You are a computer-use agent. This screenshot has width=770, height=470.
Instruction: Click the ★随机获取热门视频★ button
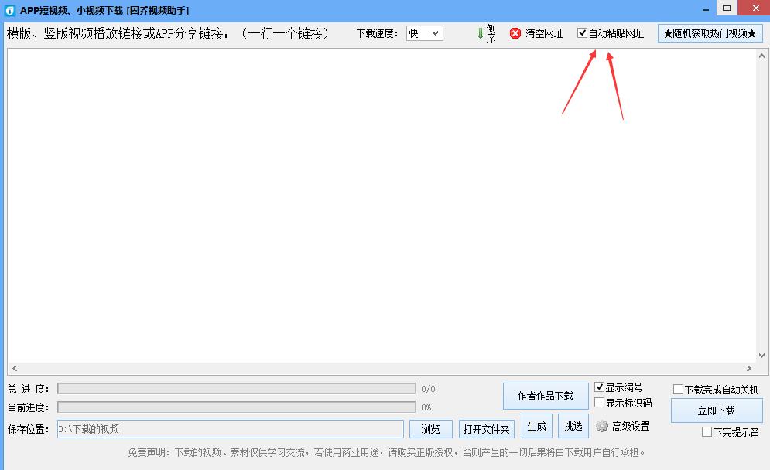710,33
